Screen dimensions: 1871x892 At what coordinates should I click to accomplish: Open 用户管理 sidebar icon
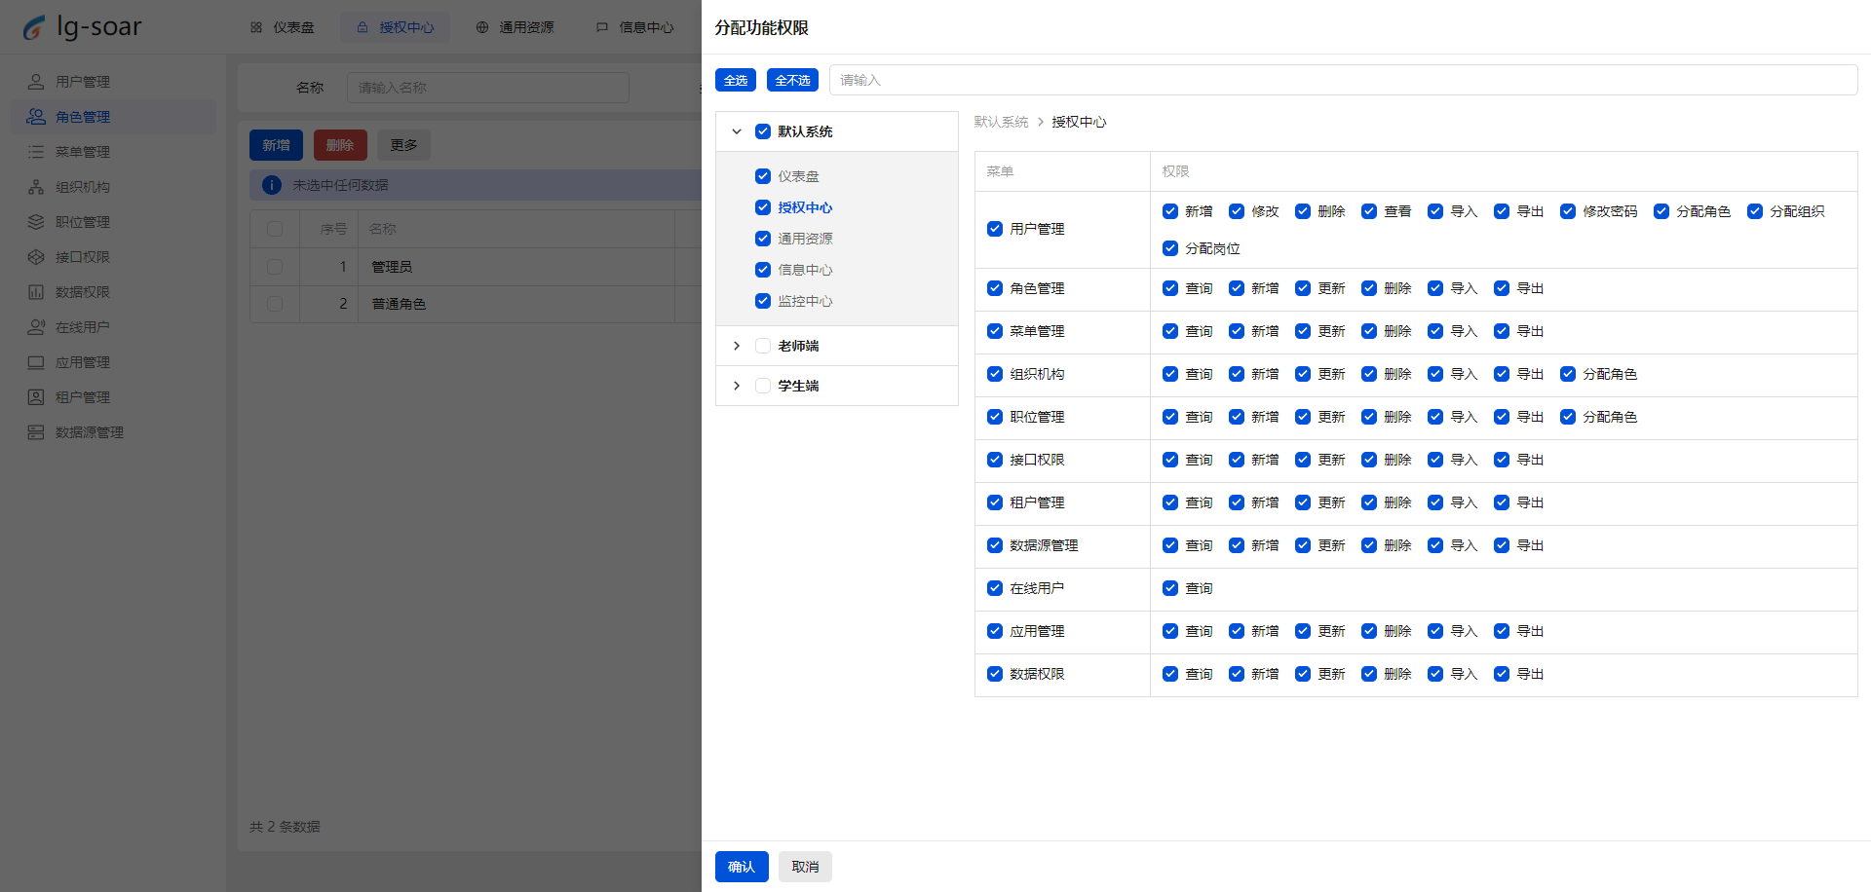[36, 82]
